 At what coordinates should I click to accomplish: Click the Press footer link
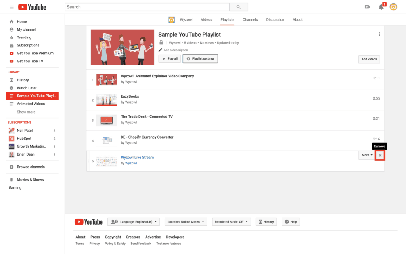[95, 237]
